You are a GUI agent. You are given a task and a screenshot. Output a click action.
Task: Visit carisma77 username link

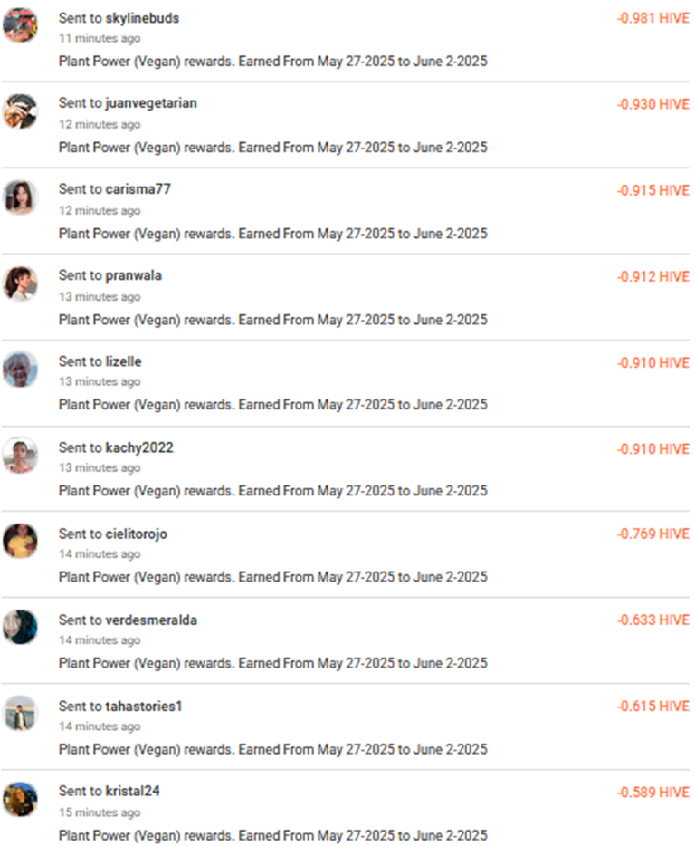pyautogui.click(x=138, y=189)
